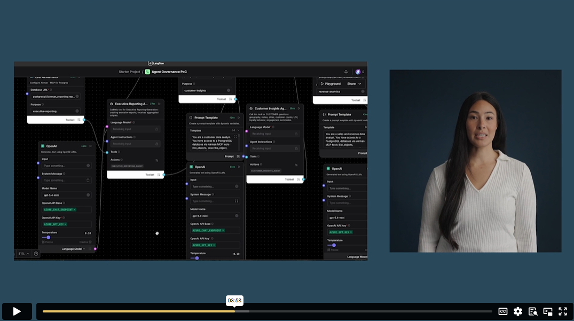Remove AZURE_GPT_KEY in middle OpenAI node

coord(214,245)
